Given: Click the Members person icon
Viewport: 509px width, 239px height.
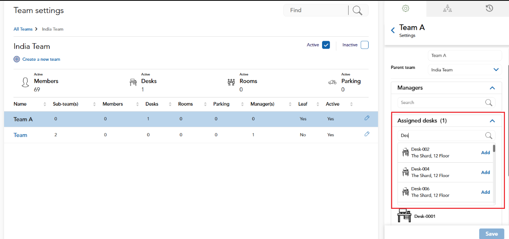Looking at the screenshot, I should coord(25,82).
